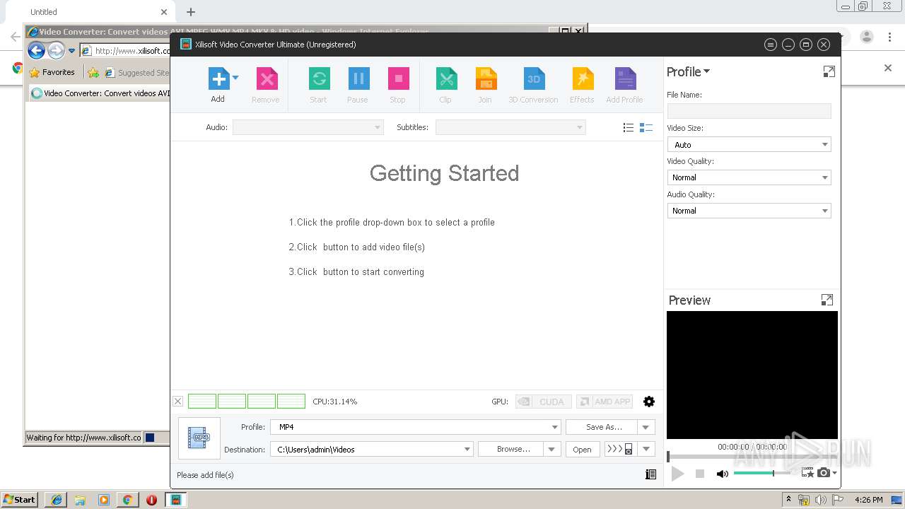The height and width of the screenshot is (509, 905).
Task: Open the Audio Quality dropdown
Action: [749, 211]
